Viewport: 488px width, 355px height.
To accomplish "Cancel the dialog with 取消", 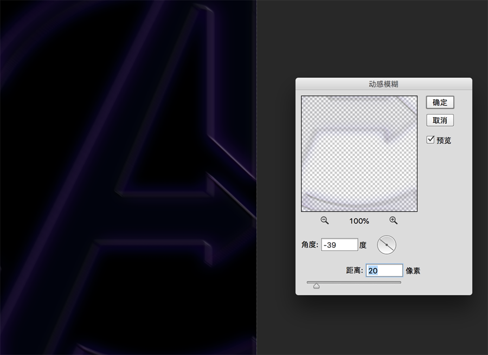I will (x=440, y=120).
